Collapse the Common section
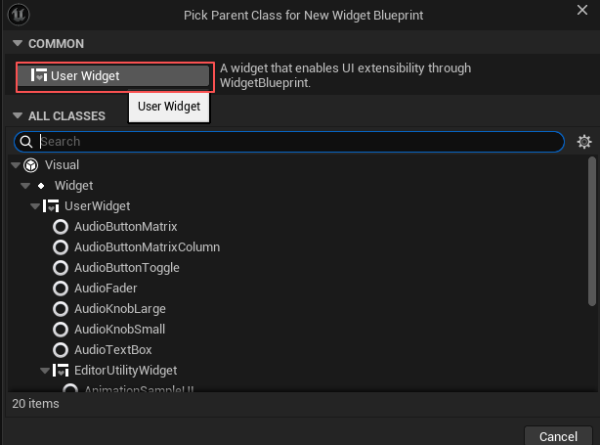 click(x=17, y=44)
